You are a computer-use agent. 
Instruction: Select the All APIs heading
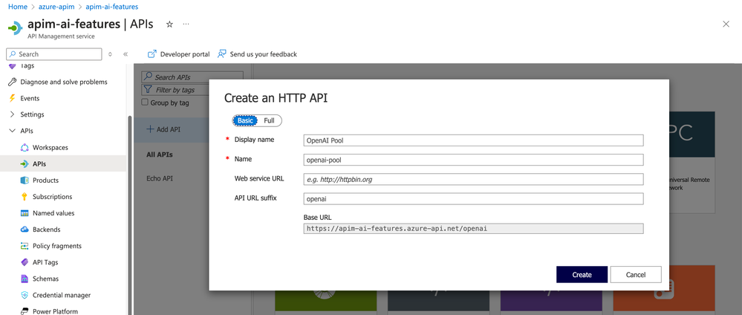(x=160, y=155)
